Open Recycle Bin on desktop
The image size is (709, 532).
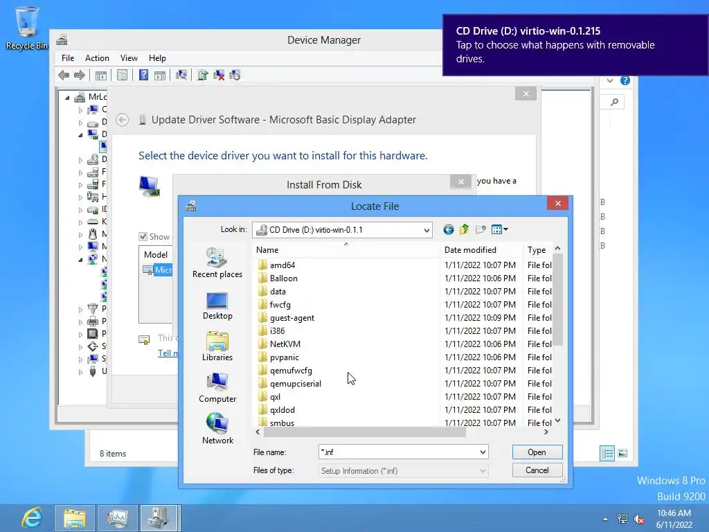tap(27, 27)
